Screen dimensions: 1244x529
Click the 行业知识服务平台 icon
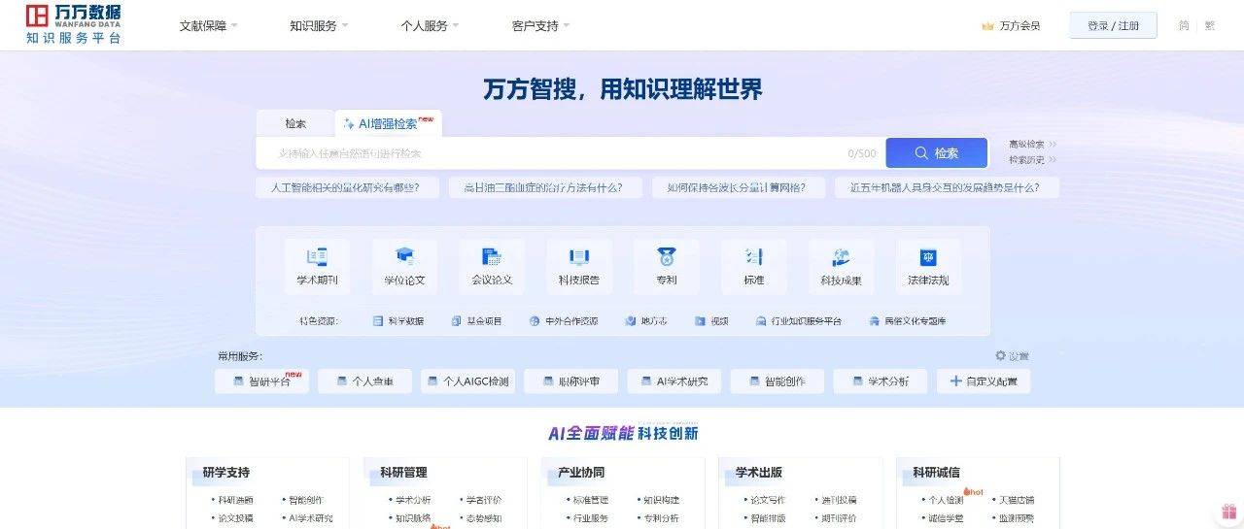click(762, 320)
